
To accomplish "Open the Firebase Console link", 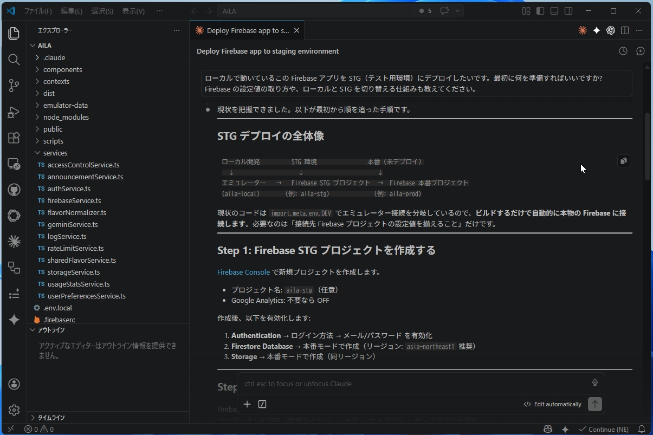I will click(x=243, y=272).
